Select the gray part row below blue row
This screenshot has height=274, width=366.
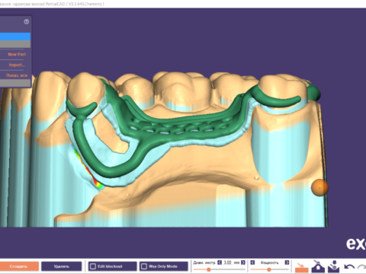click(15, 44)
